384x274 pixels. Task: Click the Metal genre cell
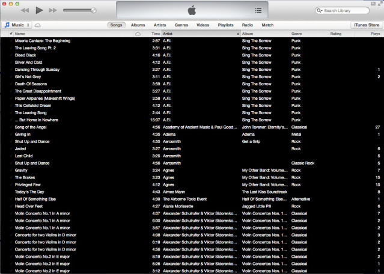click(296, 134)
